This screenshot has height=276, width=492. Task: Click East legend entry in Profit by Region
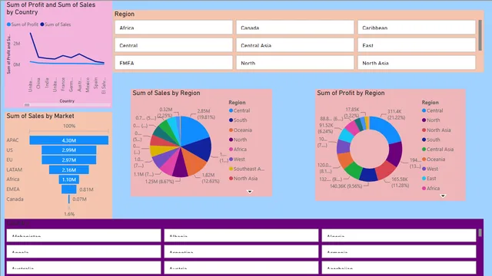coord(429,179)
